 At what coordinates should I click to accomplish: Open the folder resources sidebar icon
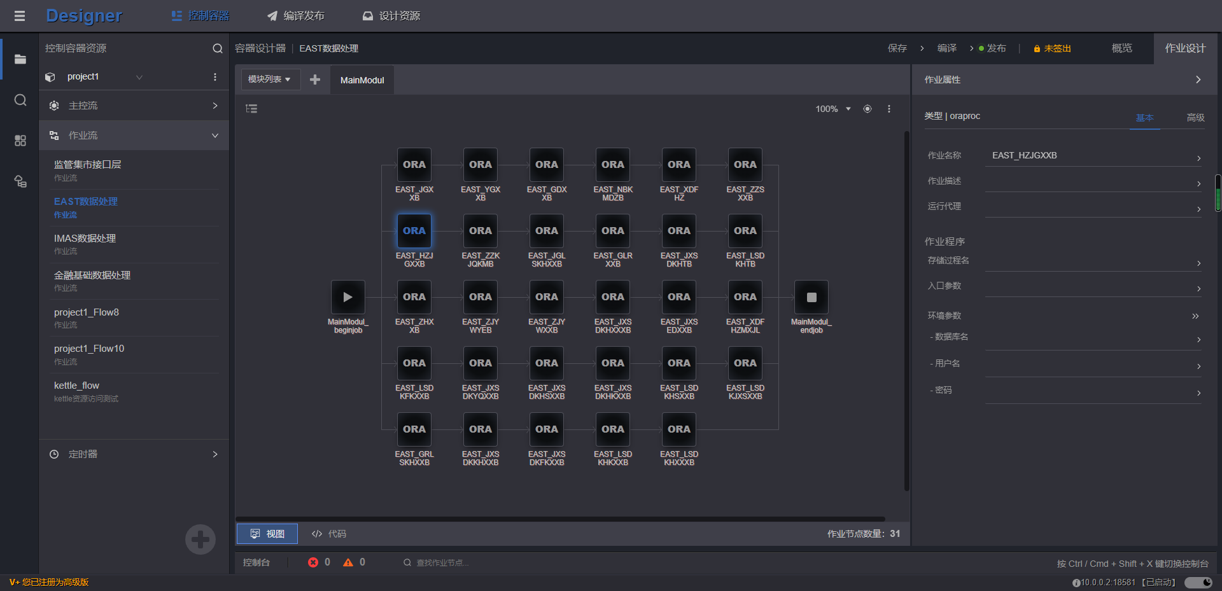(20, 59)
